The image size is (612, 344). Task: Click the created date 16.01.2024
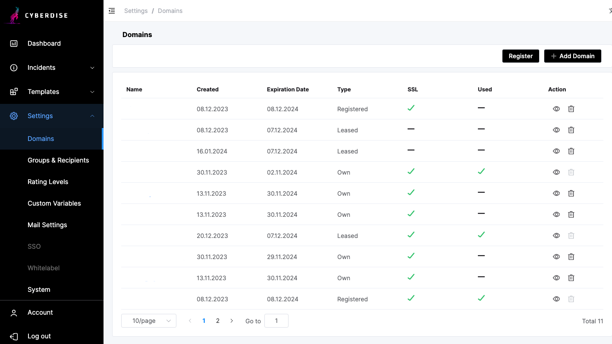[212, 151]
